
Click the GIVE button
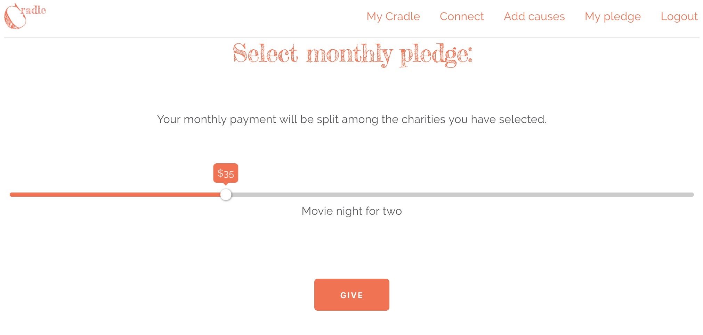click(351, 295)
